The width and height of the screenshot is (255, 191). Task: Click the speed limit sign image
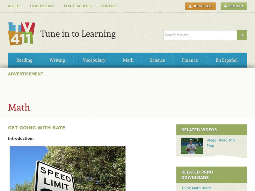(x=68, y=169)
